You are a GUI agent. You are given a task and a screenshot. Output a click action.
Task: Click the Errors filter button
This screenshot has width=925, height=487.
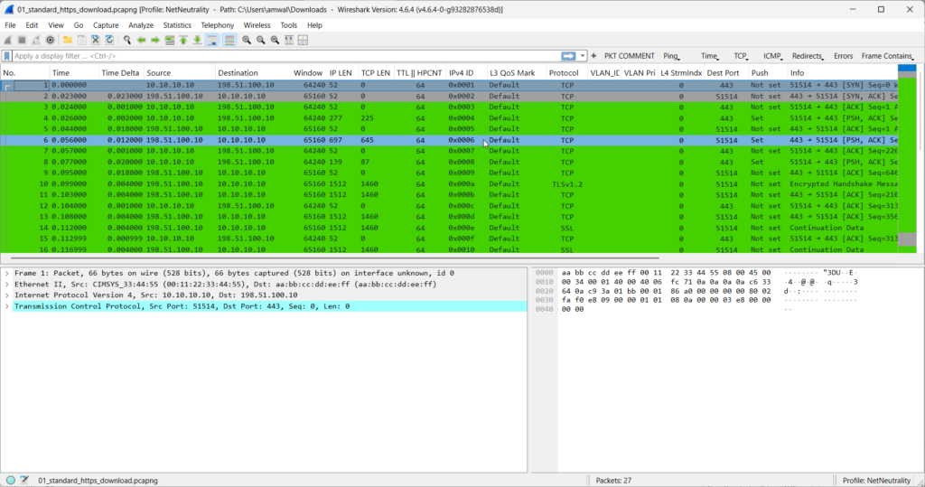pyautogui.click(x=842, y=56)
